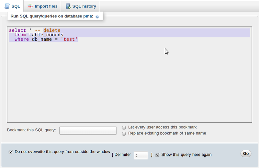The height and width of the screenshot is (168, 259).
Task: Click 'table_coords' in the SQL query
Action: (x=46, y=35)
